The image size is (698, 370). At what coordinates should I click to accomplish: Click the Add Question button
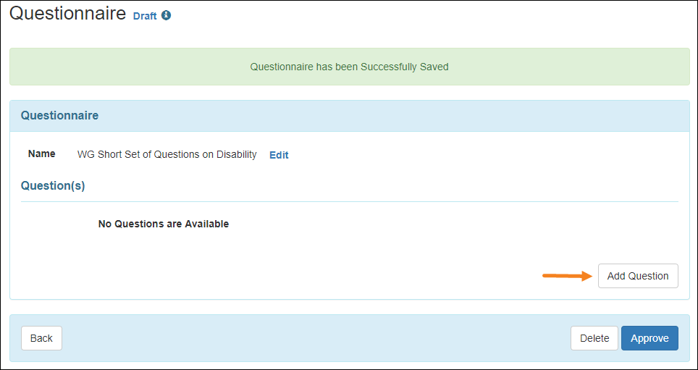click(638, 276)
